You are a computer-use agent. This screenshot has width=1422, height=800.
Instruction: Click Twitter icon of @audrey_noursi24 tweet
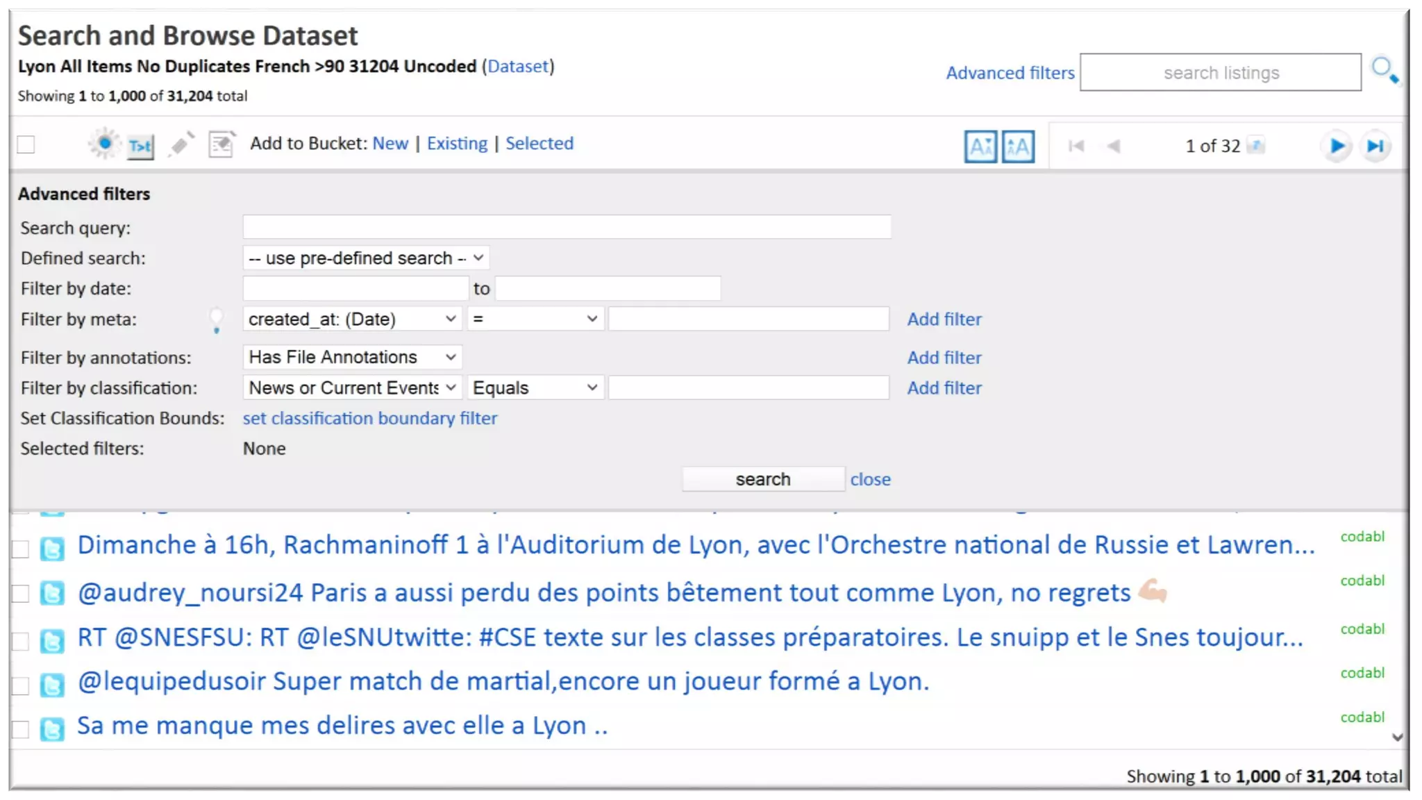52,594
